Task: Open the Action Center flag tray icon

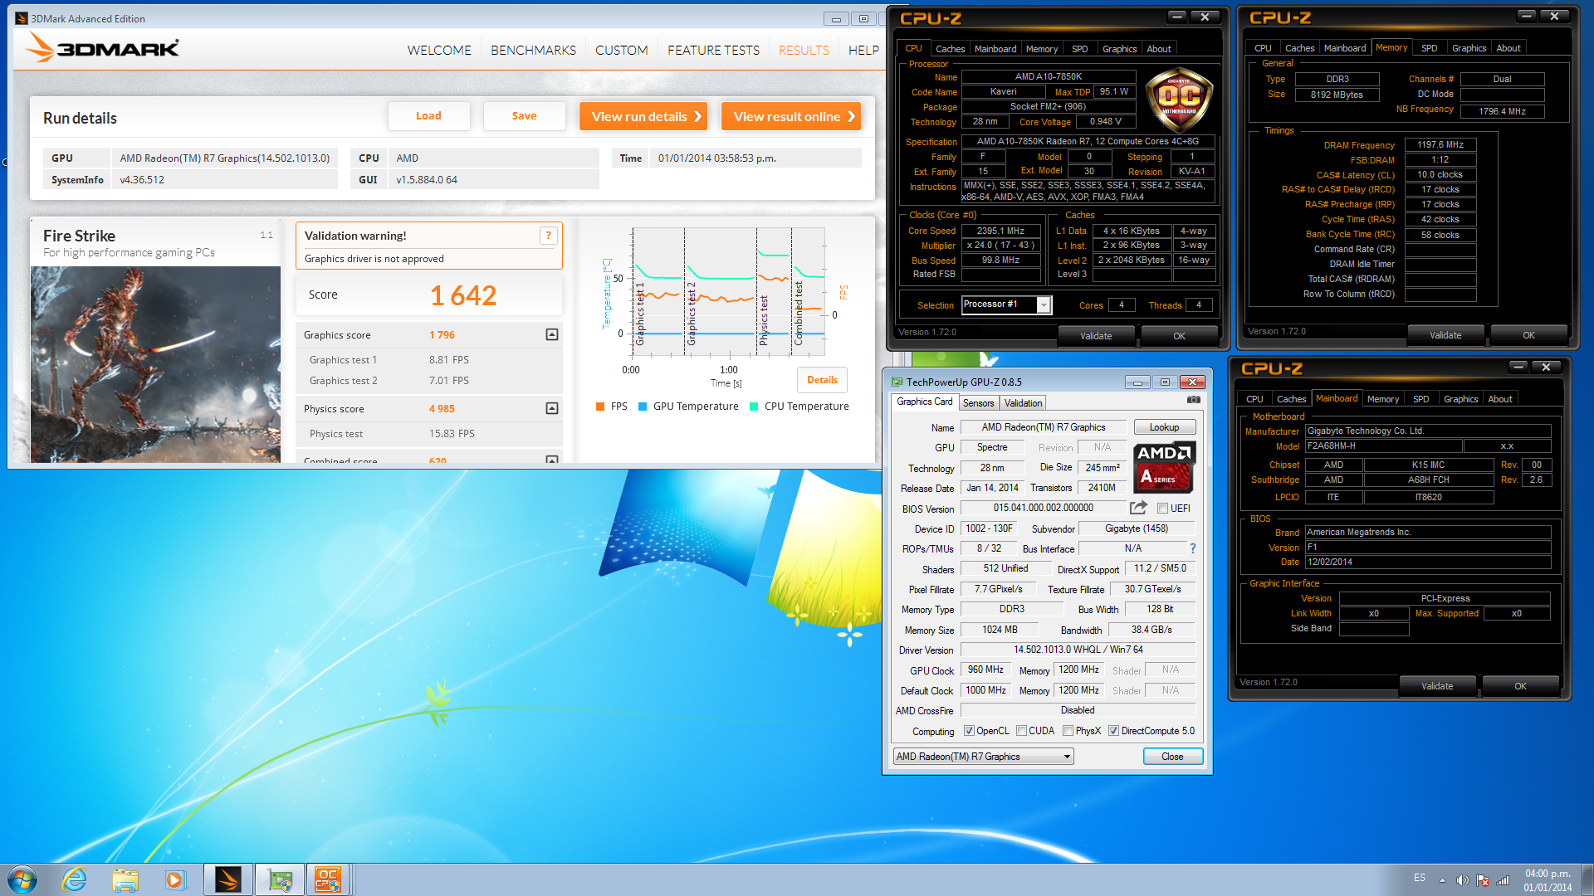Action: [x=1483, y=880]
